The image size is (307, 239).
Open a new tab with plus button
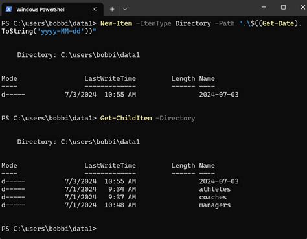(112, 9)
